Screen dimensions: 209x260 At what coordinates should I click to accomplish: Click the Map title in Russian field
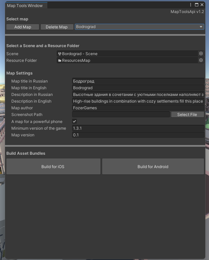[x=138, y=81]
